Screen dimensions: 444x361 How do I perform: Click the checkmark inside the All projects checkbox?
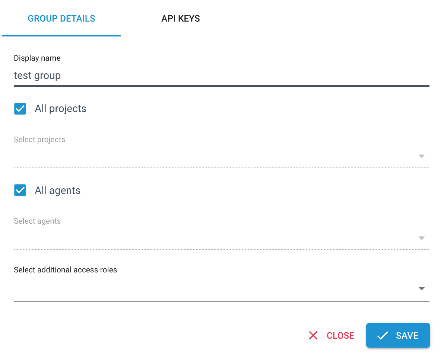pos(20,108)
